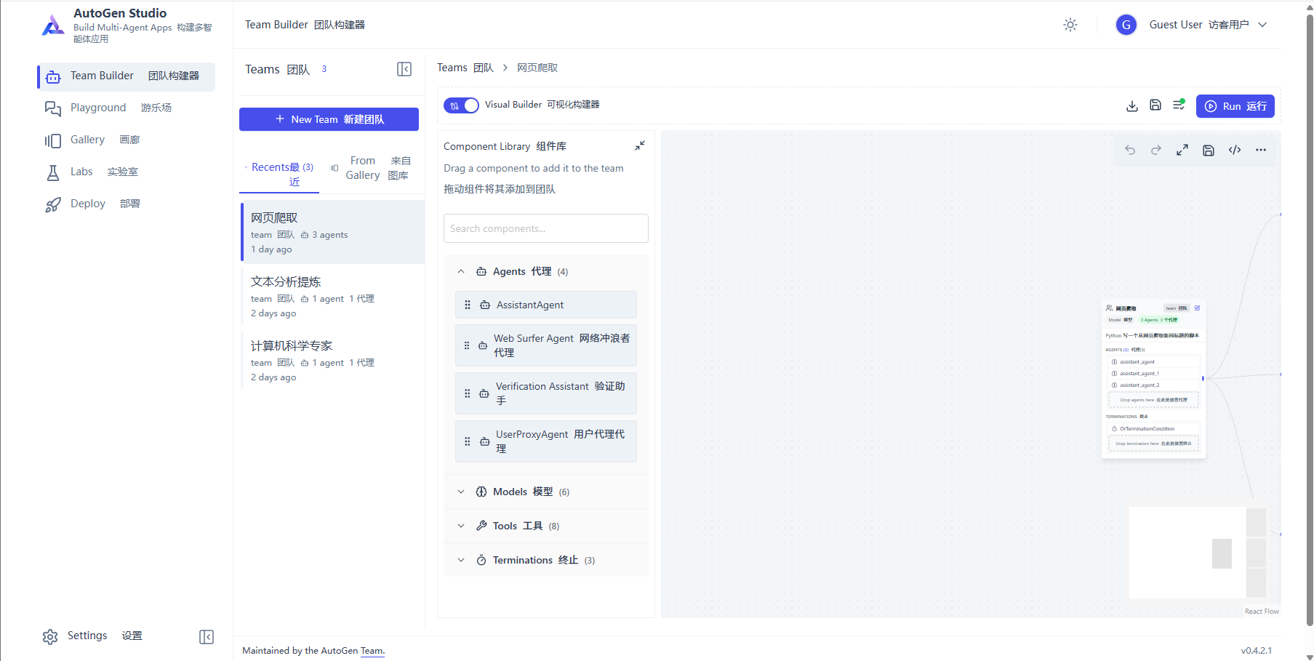Run the team
The image size is (1314, 661).
pos(1235,106)
